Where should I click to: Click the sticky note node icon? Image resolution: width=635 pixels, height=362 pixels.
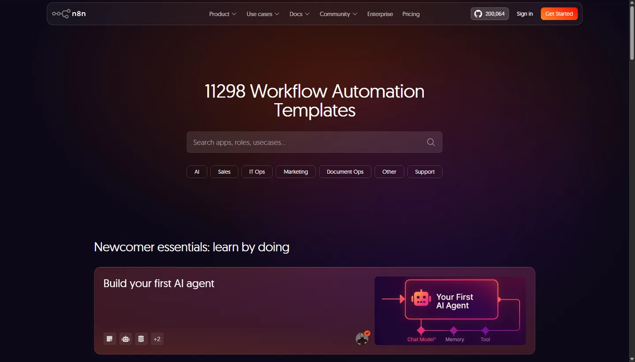(110, 339)
